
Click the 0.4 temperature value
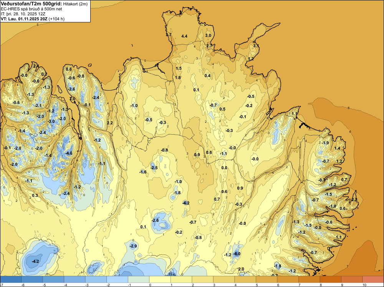pos(207,76)
